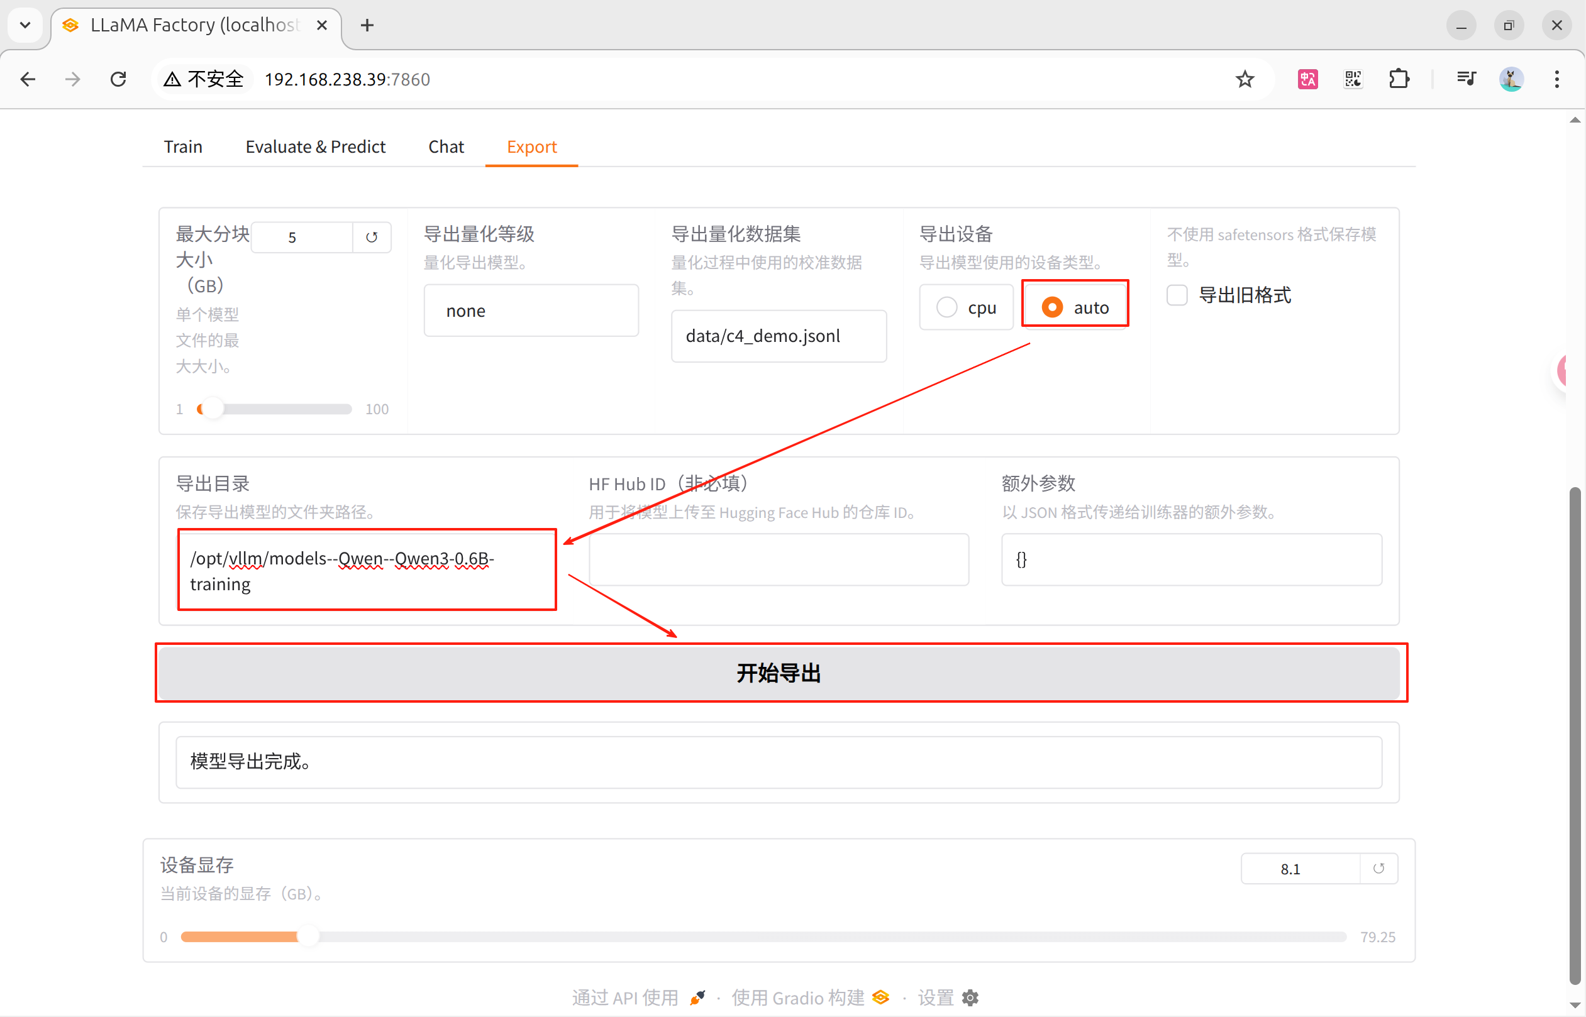Open the browser extensions puzzle icon
The height and width of the screenshot is (1017, 1586).
(x=1399, y=79)
